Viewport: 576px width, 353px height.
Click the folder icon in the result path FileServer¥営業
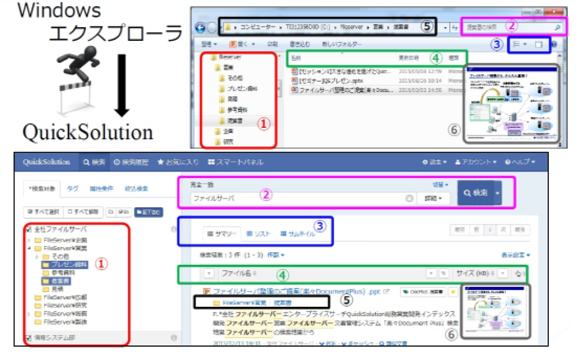(x=217, y=303)
